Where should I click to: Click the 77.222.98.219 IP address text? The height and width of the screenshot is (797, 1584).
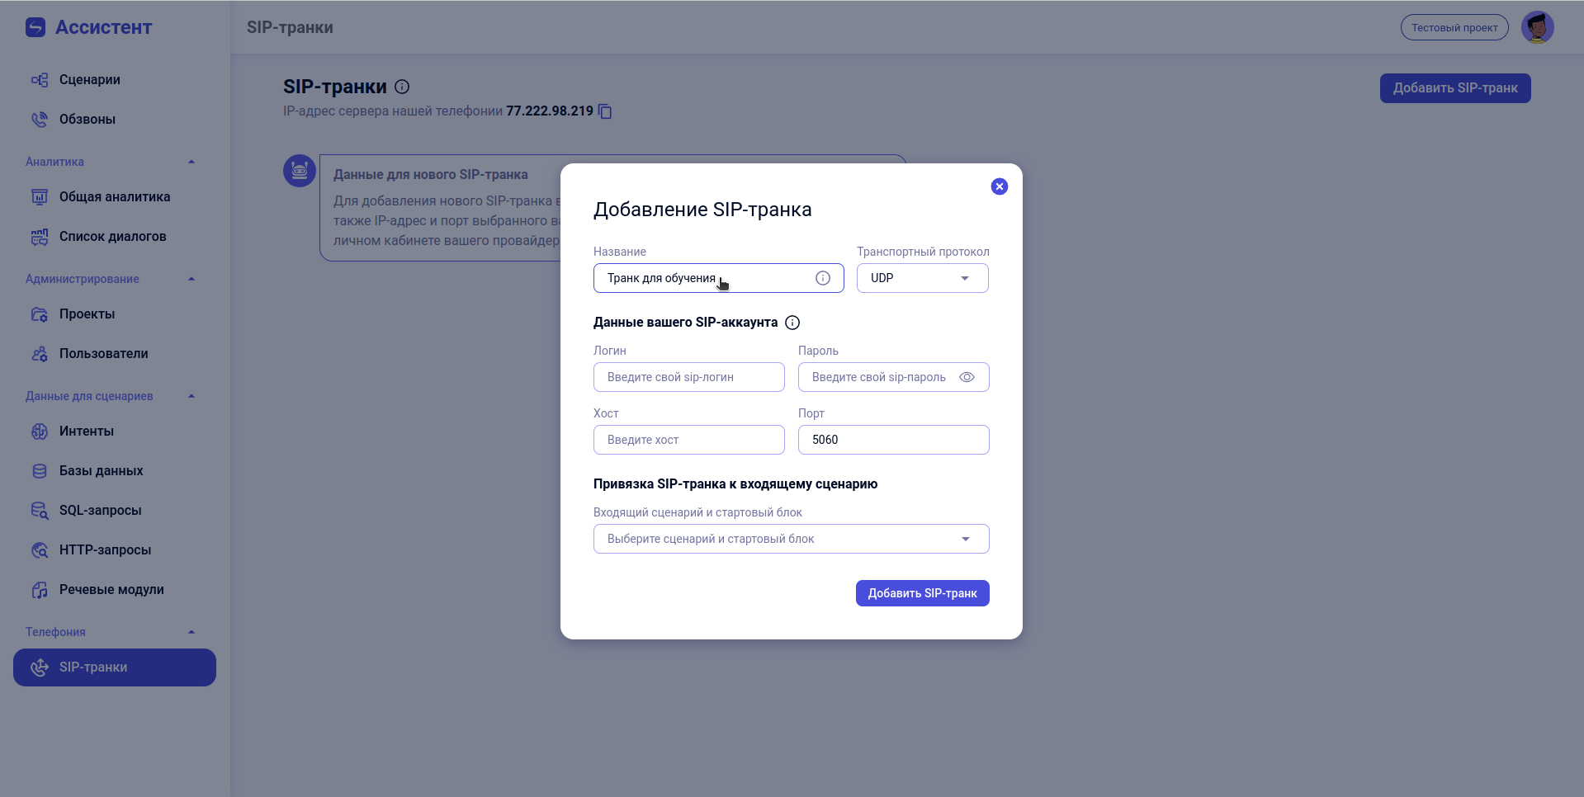click(x=550, y=111)
